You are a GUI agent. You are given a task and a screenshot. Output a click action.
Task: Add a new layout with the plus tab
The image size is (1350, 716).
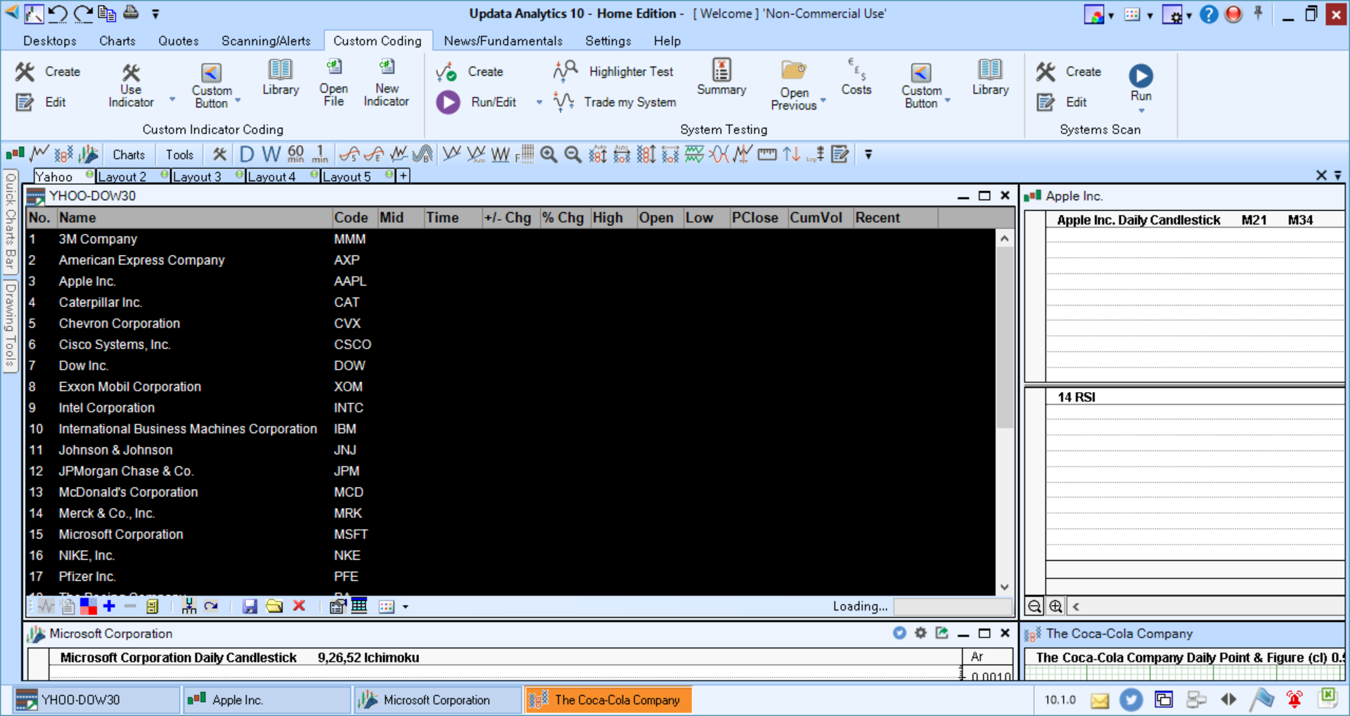tap(403, 176)
